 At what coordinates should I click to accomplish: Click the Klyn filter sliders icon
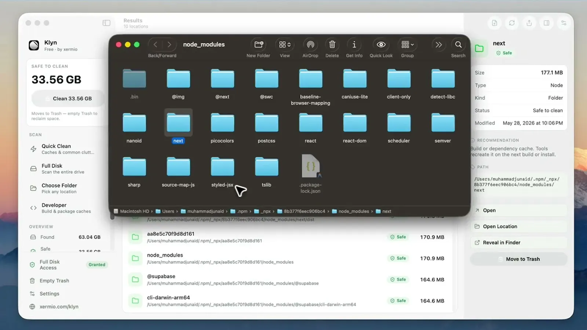click(x=564, y=23)
